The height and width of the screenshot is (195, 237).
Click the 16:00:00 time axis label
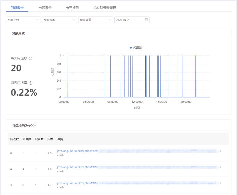tap(161, 102)
